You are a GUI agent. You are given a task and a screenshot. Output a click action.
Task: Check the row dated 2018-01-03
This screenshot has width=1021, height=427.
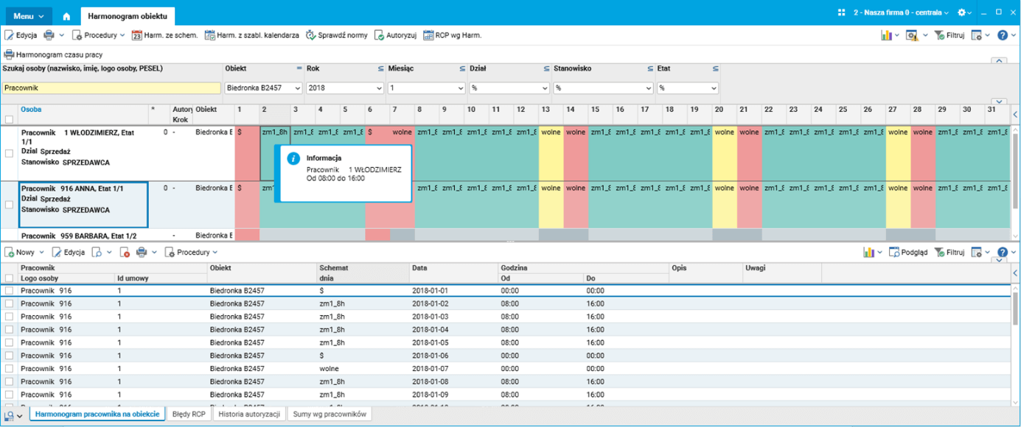click(x=9, y=317)
